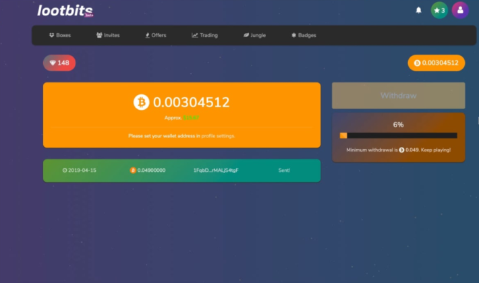479x283 pixels.
Task: Click the Sent! status text
Action: point(284,170)
